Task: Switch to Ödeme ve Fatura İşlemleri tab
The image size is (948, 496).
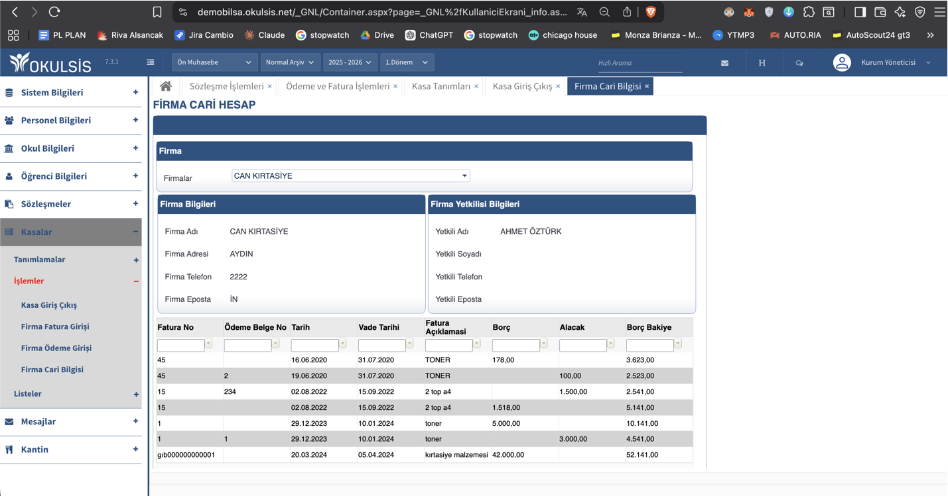Action: (337, 86)
